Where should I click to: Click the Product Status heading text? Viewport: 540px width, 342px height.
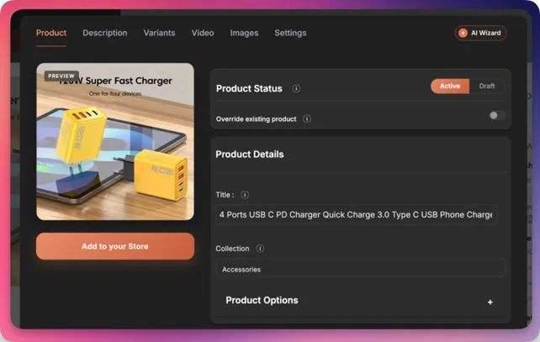(x=249, y=88)
